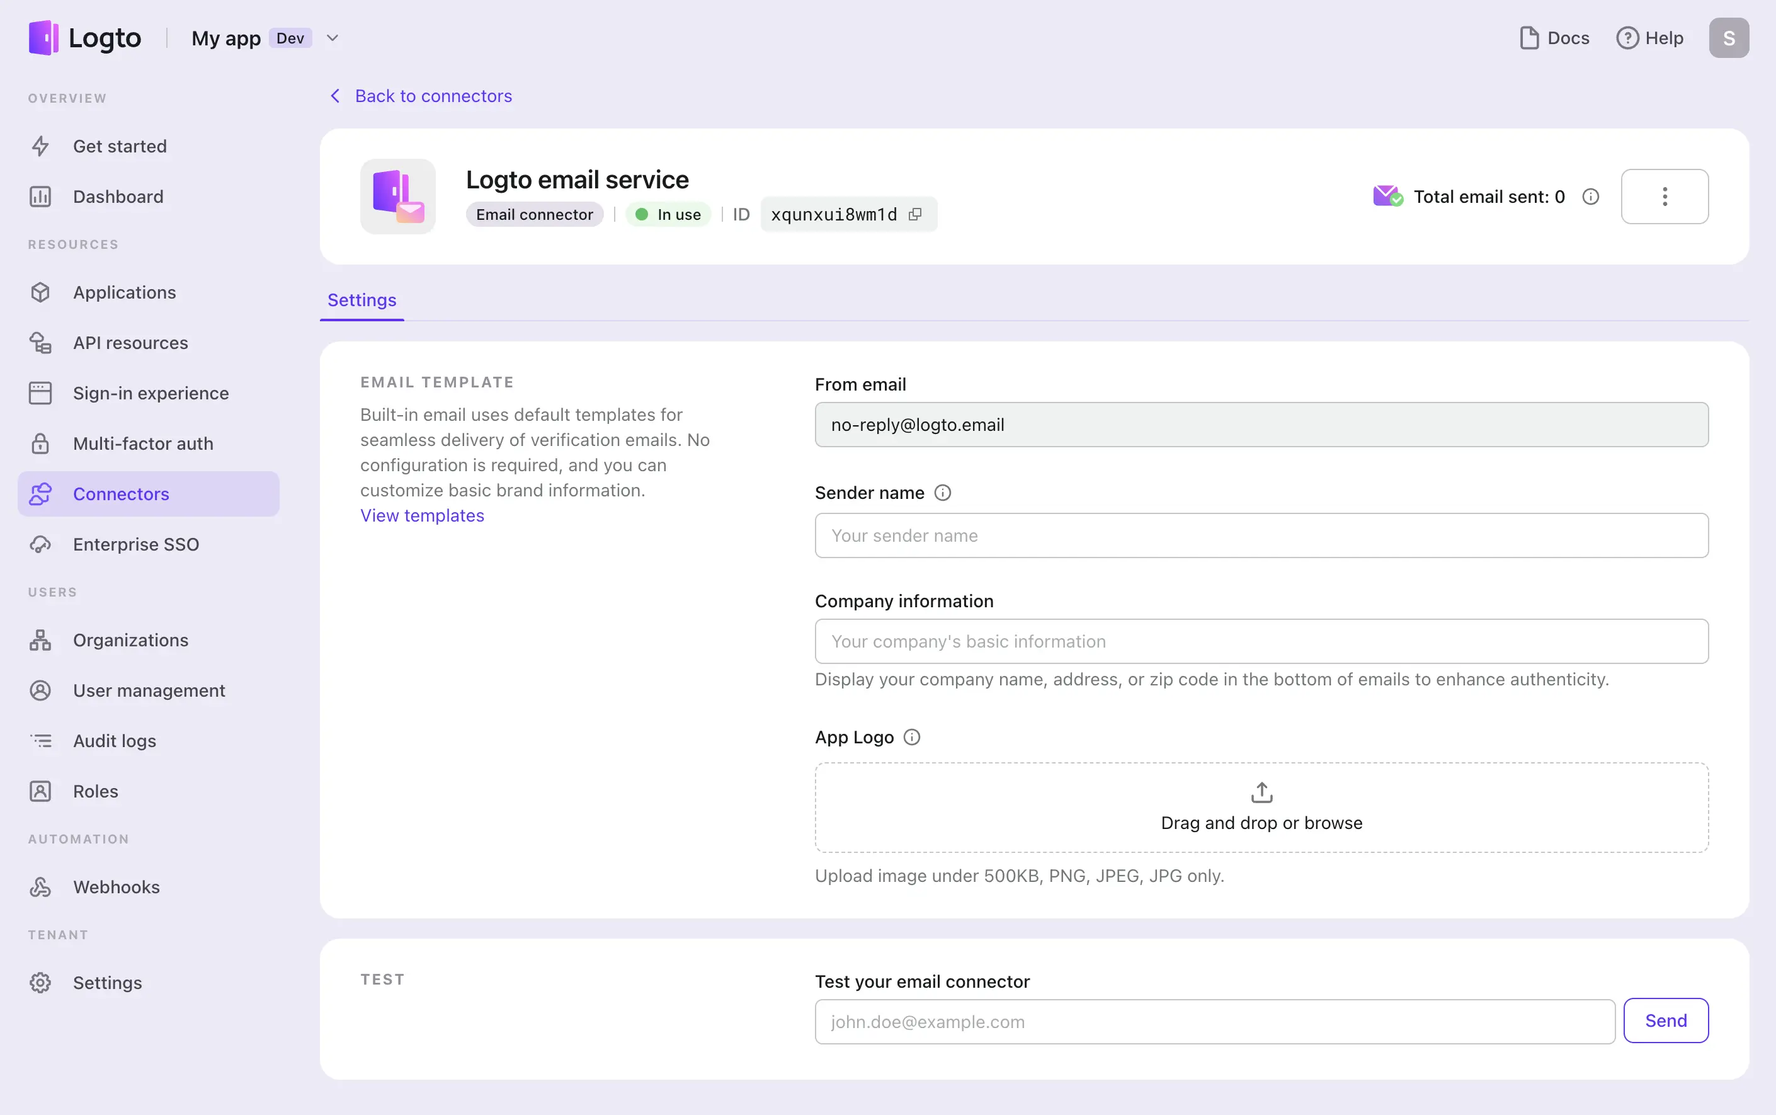The image size is (1776, 1115).
Task: Click the In use status badge
Action: (x=668, y=215)
